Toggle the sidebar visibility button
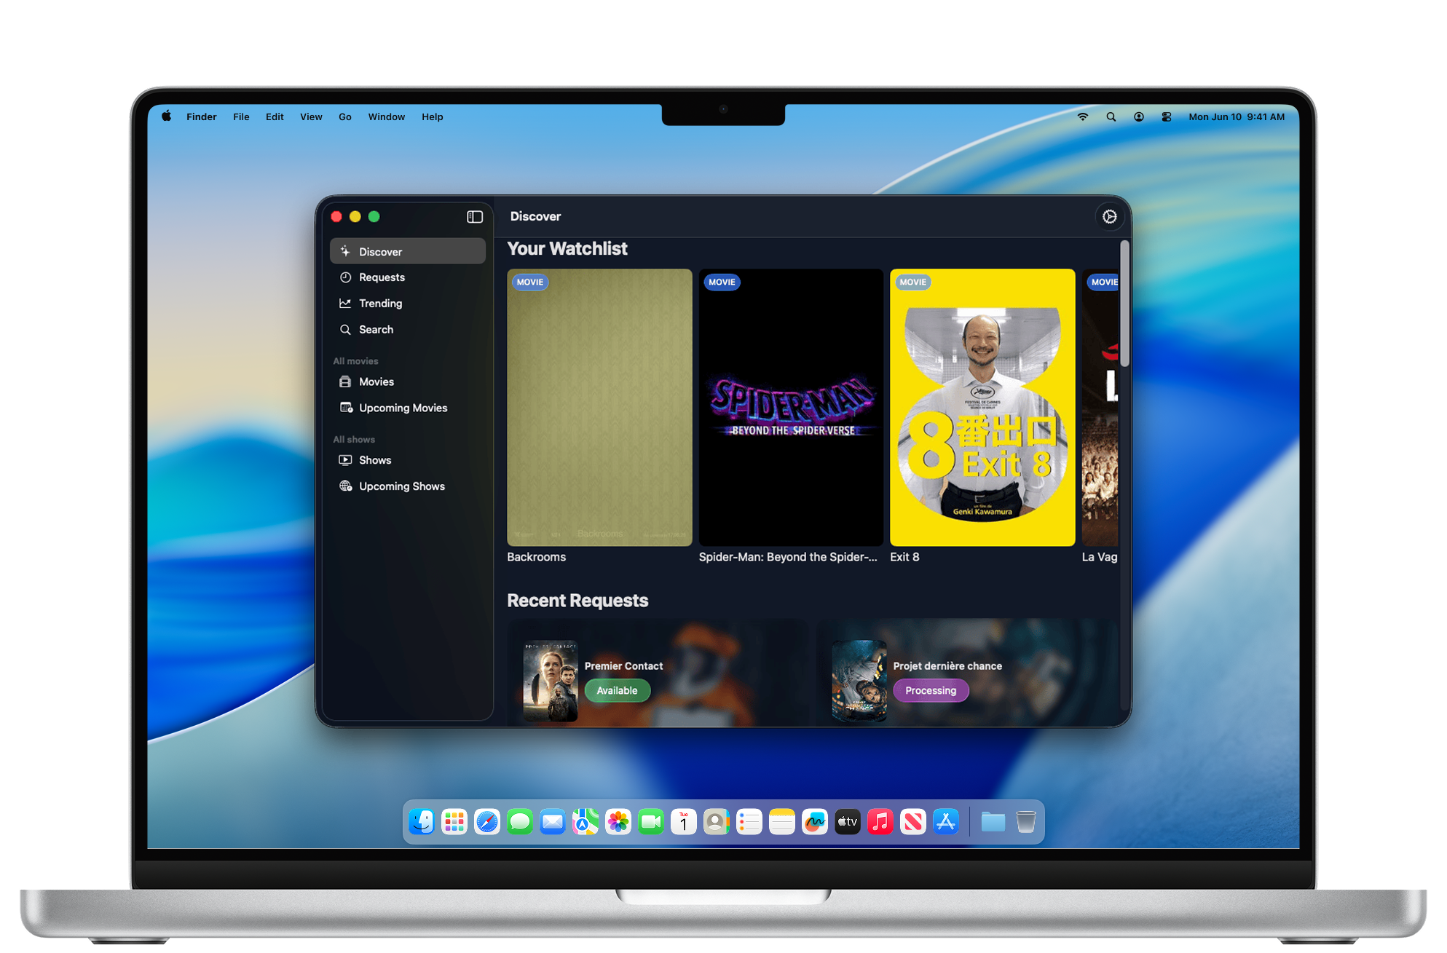Image resolution: width=1447 pixels, height=953 pixels. [x=475, y=216]
